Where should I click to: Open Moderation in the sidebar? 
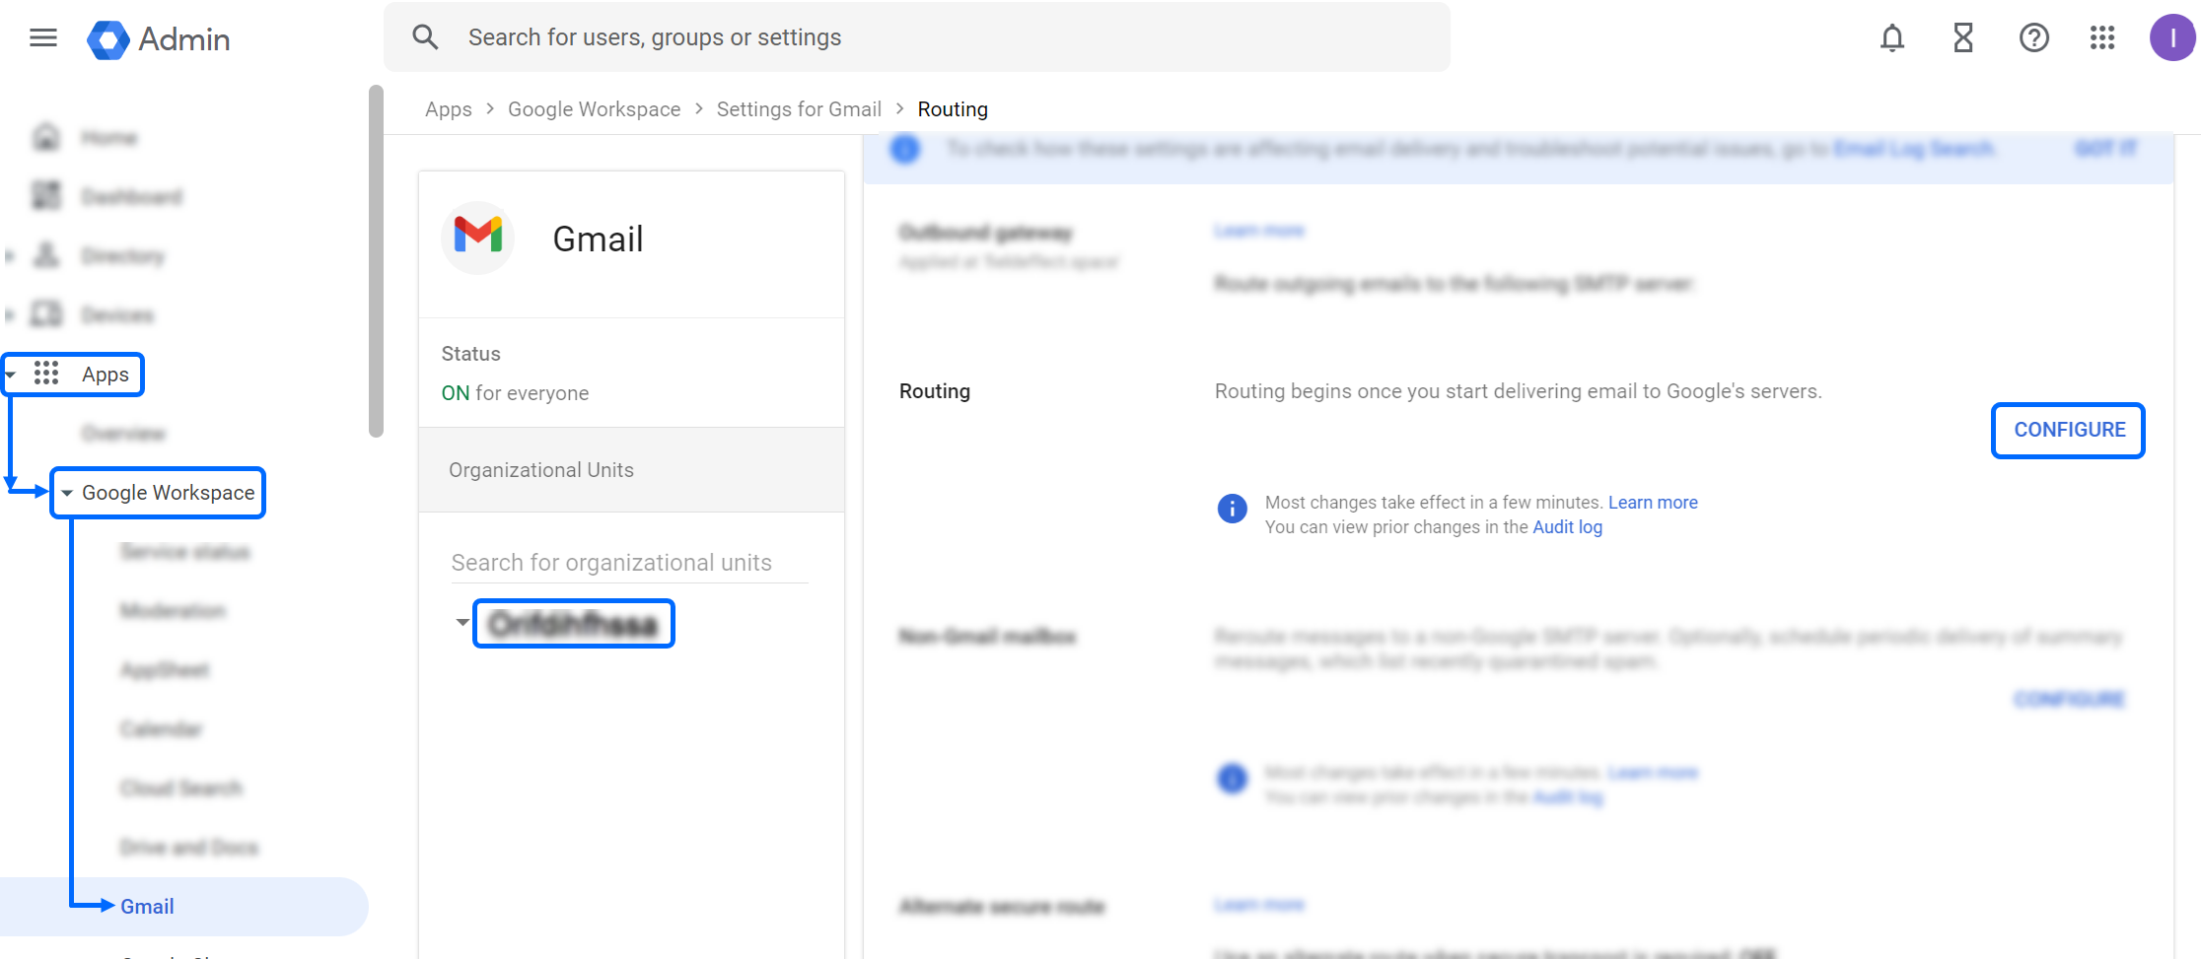coord(173,611)
